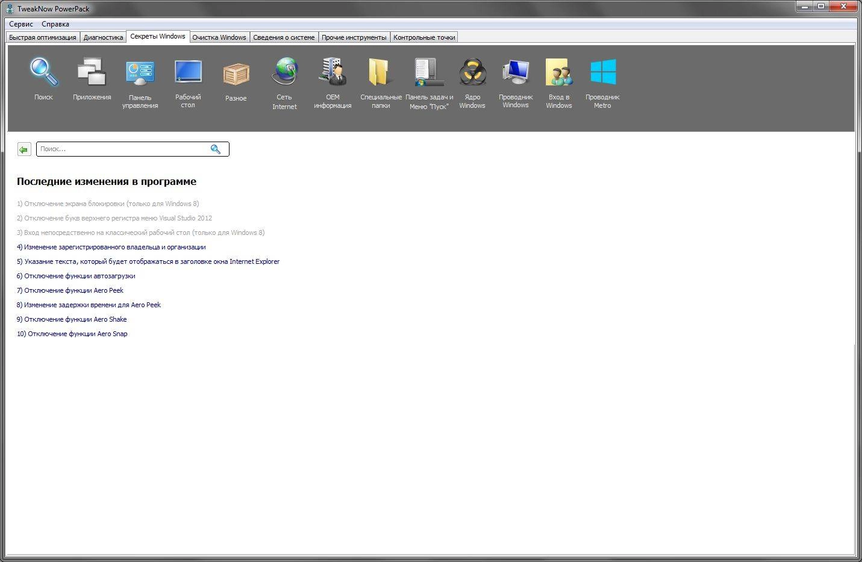Screen dimensions: 862x562
Task: Open link 6 Отключение функции автозагрузки
Action: pos(76,276)
